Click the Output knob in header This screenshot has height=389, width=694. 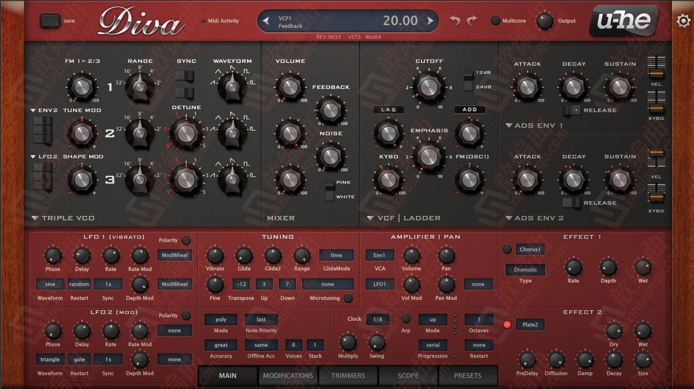544,21
